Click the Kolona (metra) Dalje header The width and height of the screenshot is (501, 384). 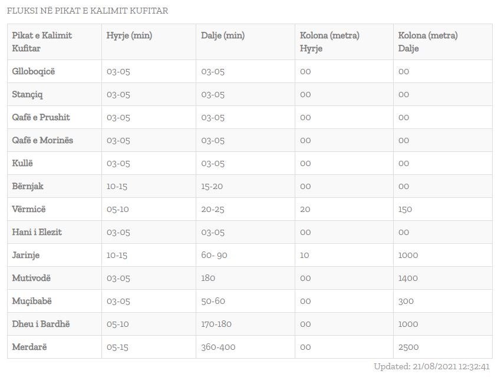point(428,42)
